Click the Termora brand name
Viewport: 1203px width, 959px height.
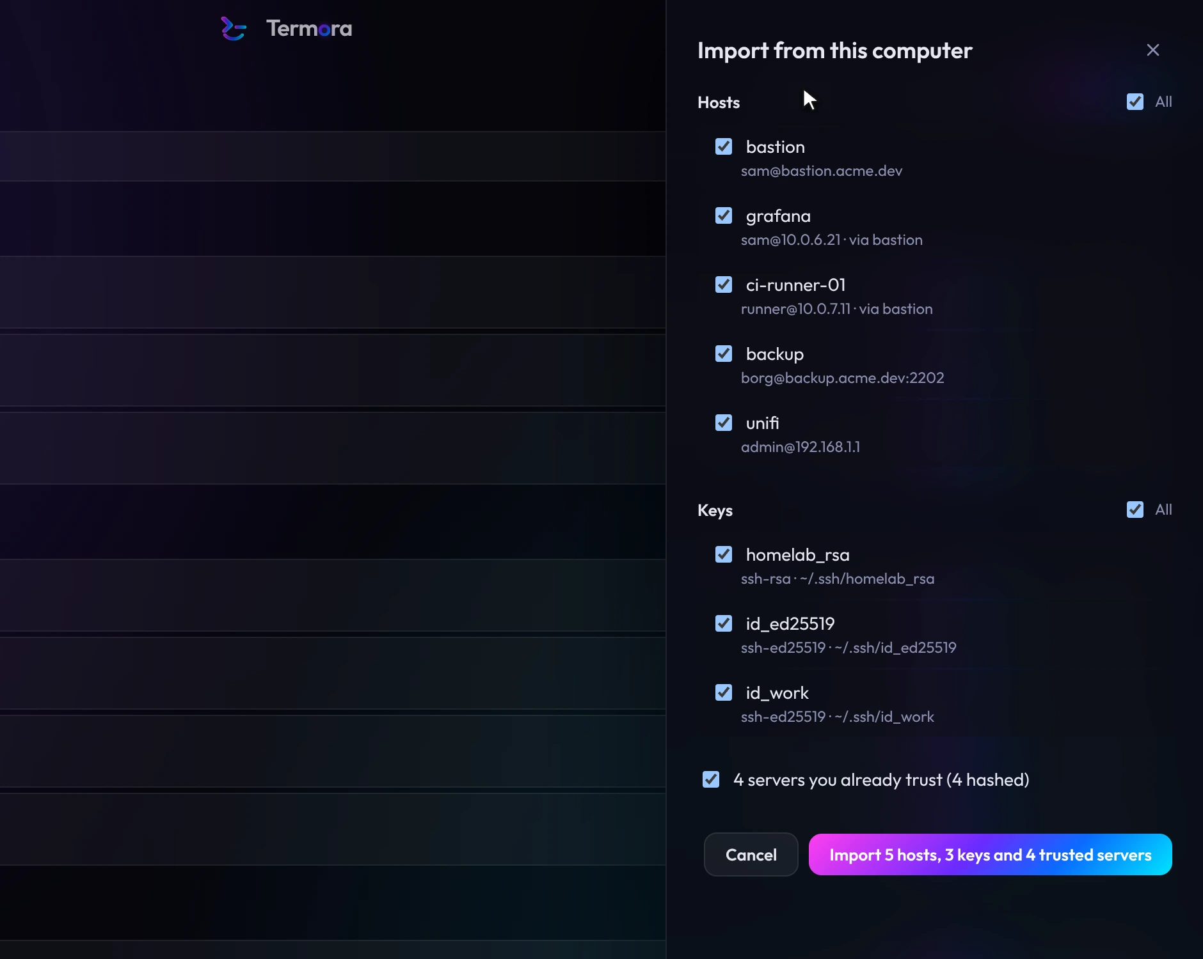coord(309,29)
